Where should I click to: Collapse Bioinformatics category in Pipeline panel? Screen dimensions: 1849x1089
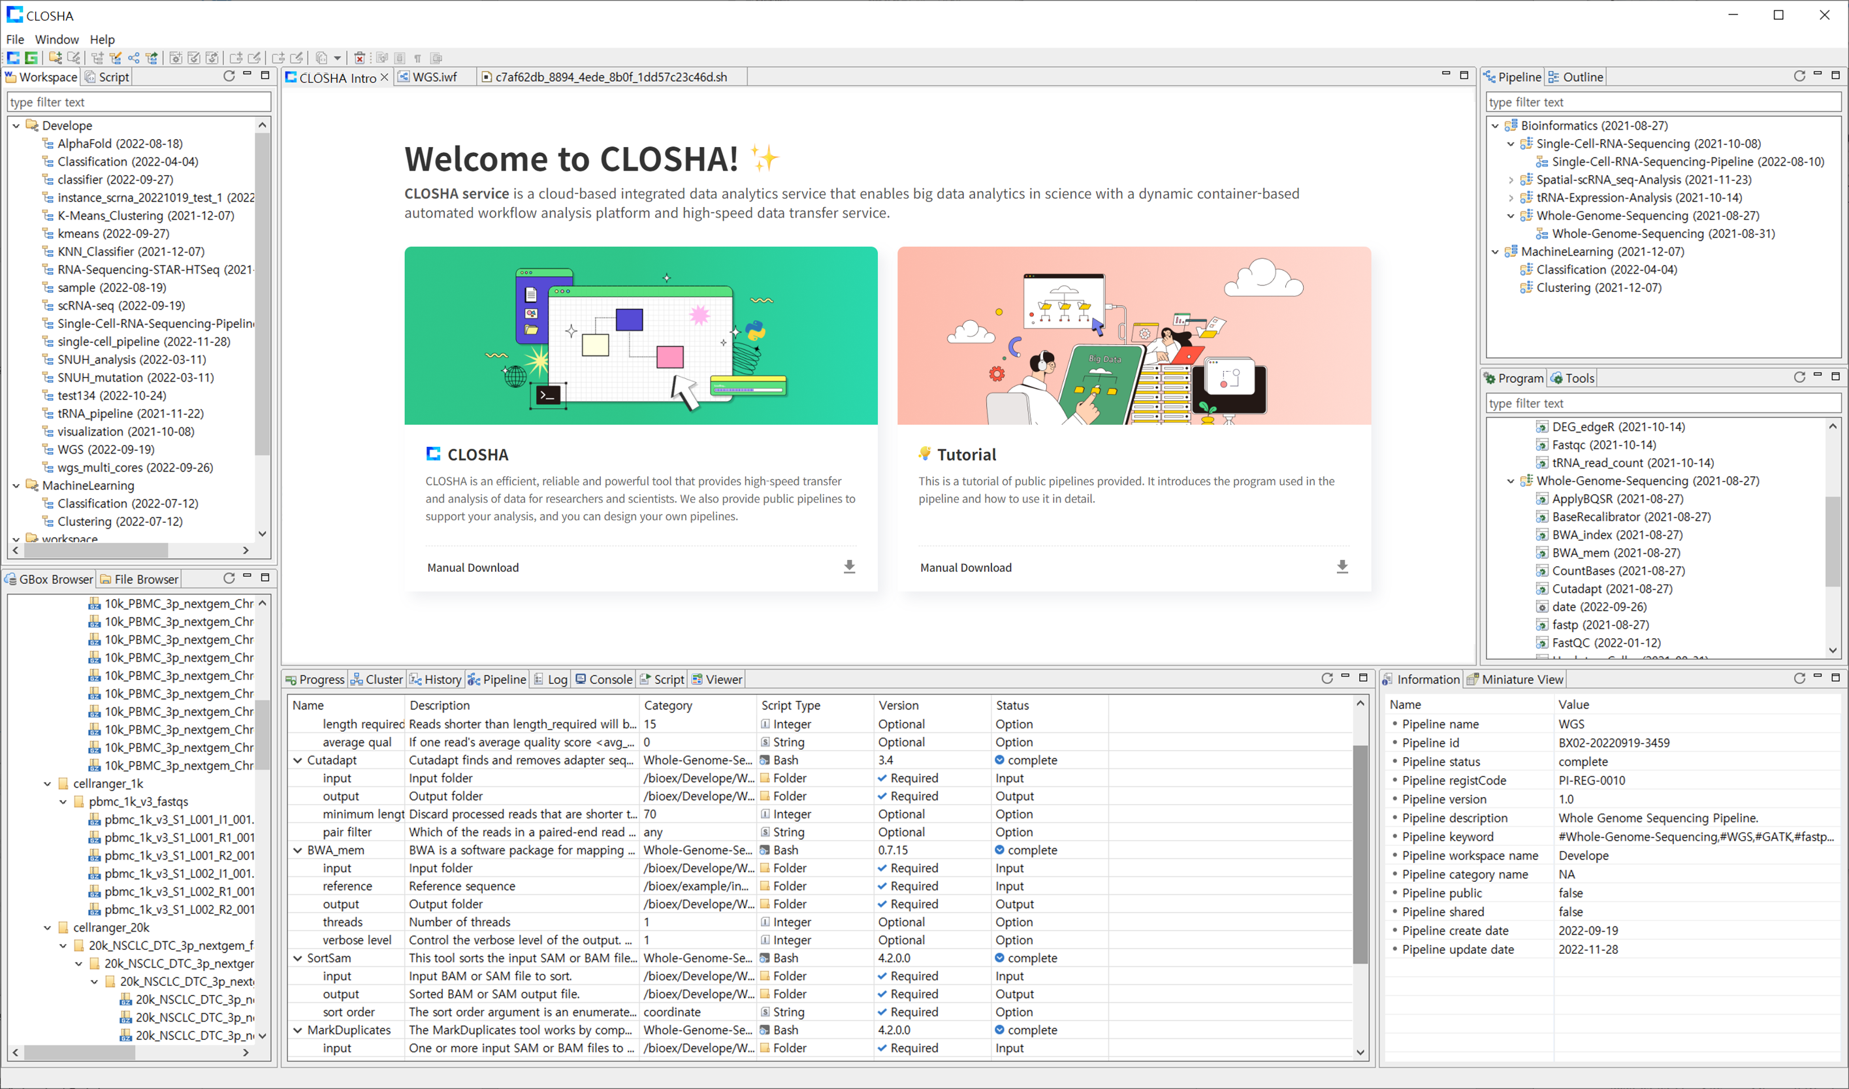pos(1496,125)
